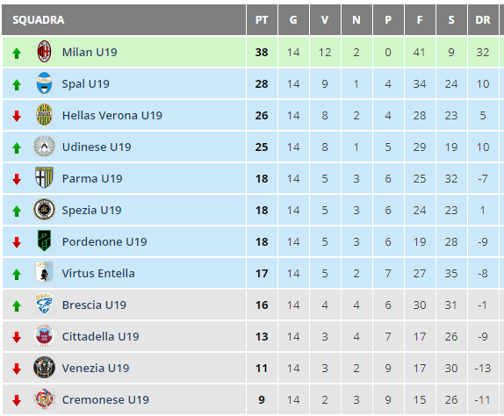Click the Pordenone U19 green crest
Viewport: 504px width, 416px height.
pyautogui.click(x=44, y=240)
